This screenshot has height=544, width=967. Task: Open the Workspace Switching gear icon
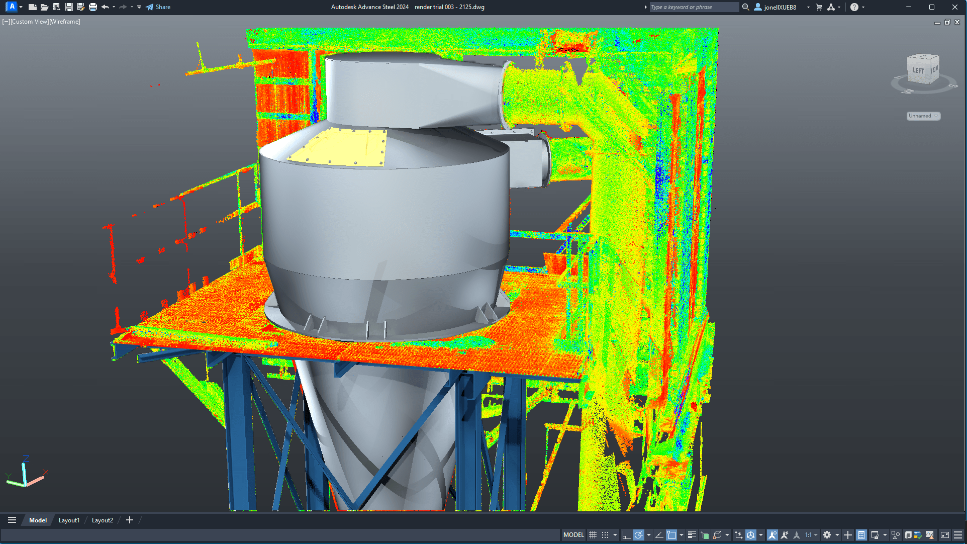[x=827, y=535]
